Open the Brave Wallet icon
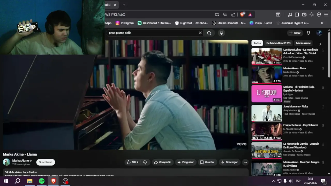Viewport: 331px width, 186px height. (x=304, y=14)
